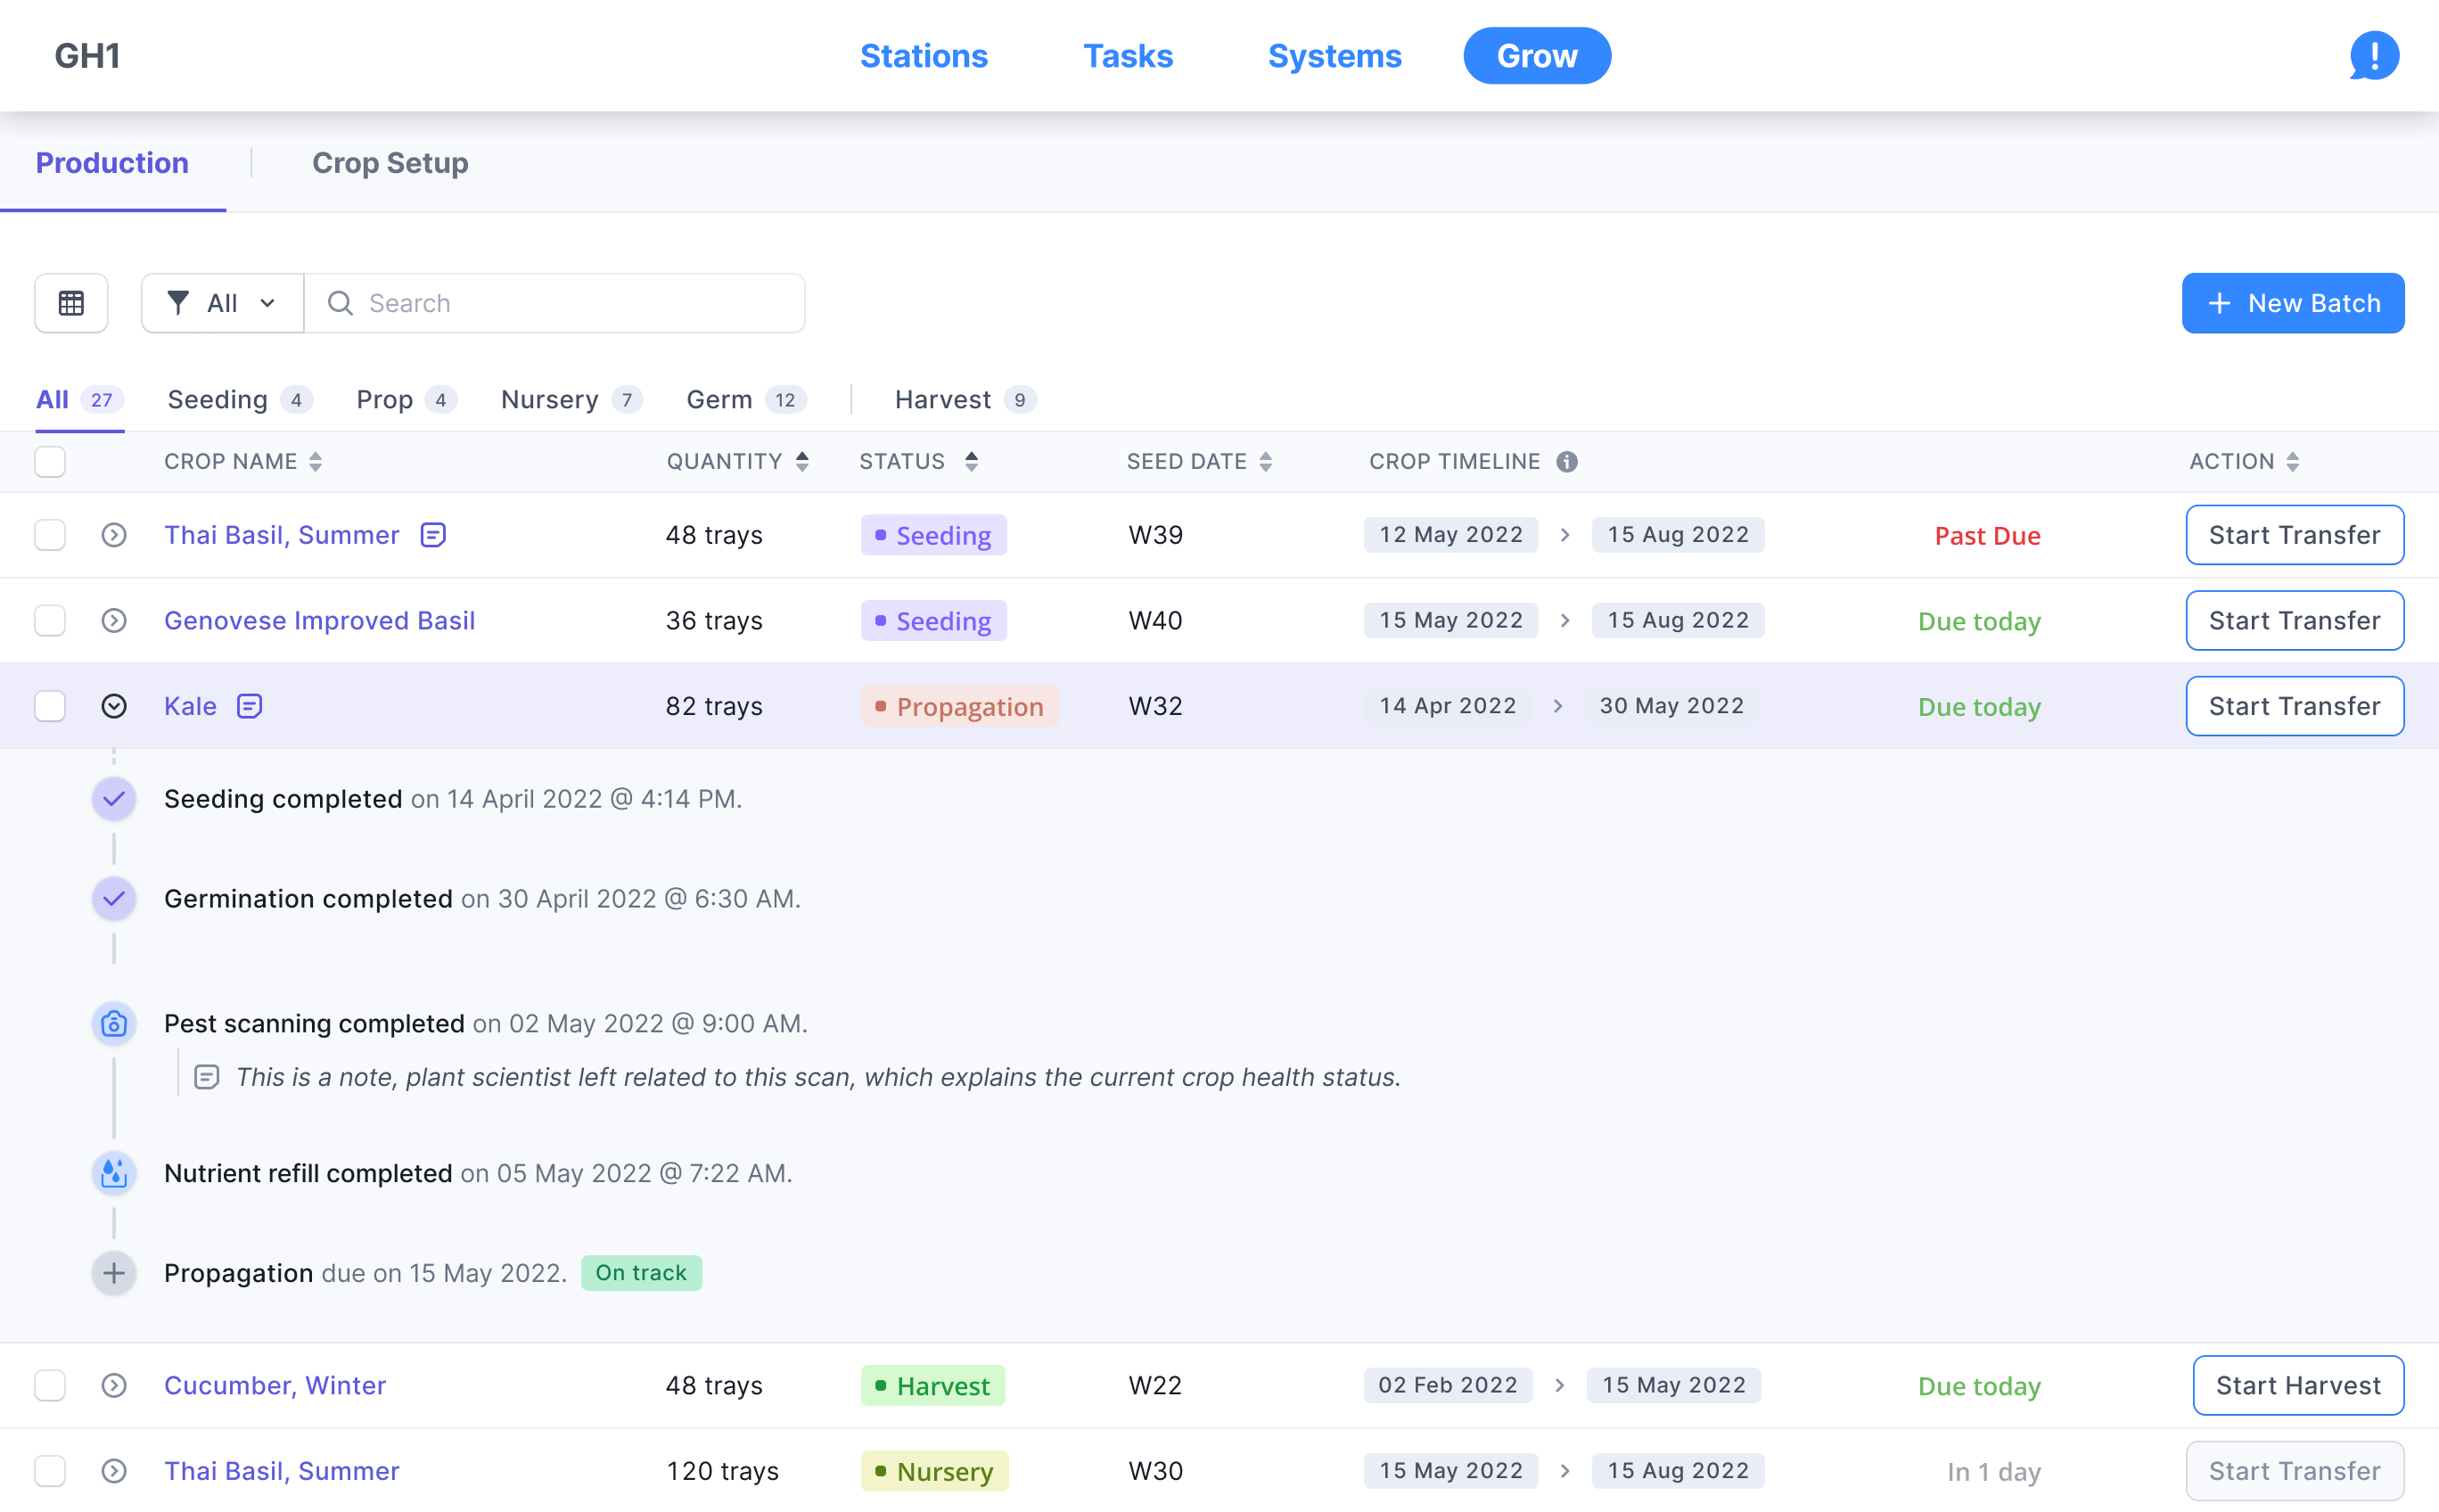The width and height of the screenshot is (2439, 1512).
Task: Click Start Harvest for Cucumber, Winter
Action: click(2297, 1385)
